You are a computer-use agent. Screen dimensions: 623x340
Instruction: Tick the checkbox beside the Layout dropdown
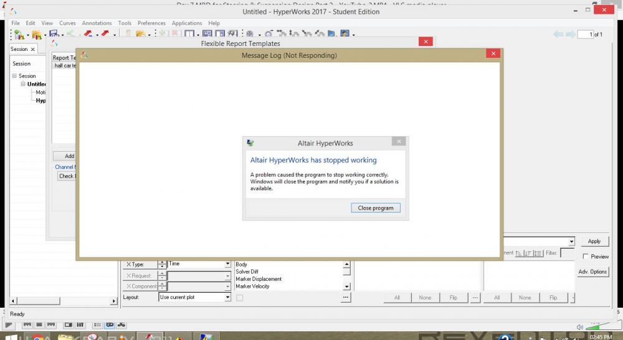pos(240,298)
